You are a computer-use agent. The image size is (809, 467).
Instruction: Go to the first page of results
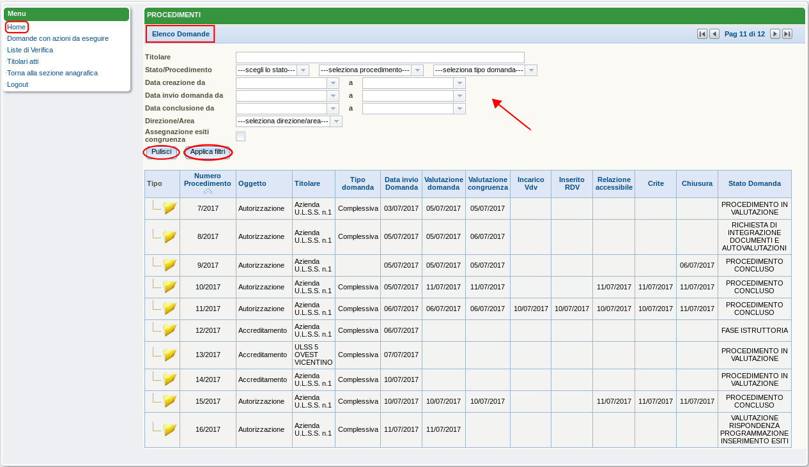[x=702, y=34]
